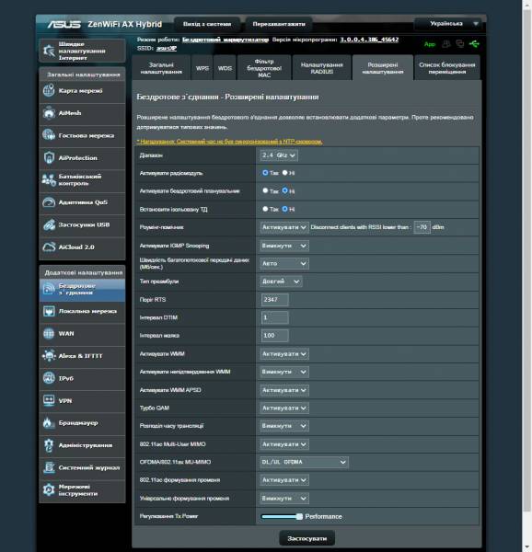Open the universal beamforming dropdown
The width and height of the screenshot is (532, 552).
tap(284, 499)
